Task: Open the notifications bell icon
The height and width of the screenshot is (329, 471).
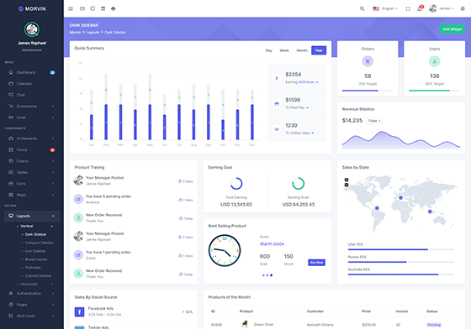Action: coord(420,8)
